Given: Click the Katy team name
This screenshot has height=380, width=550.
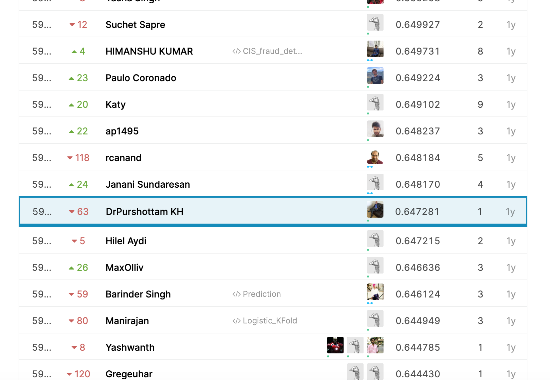Looking at the screenshot, I should pos(116,104).
